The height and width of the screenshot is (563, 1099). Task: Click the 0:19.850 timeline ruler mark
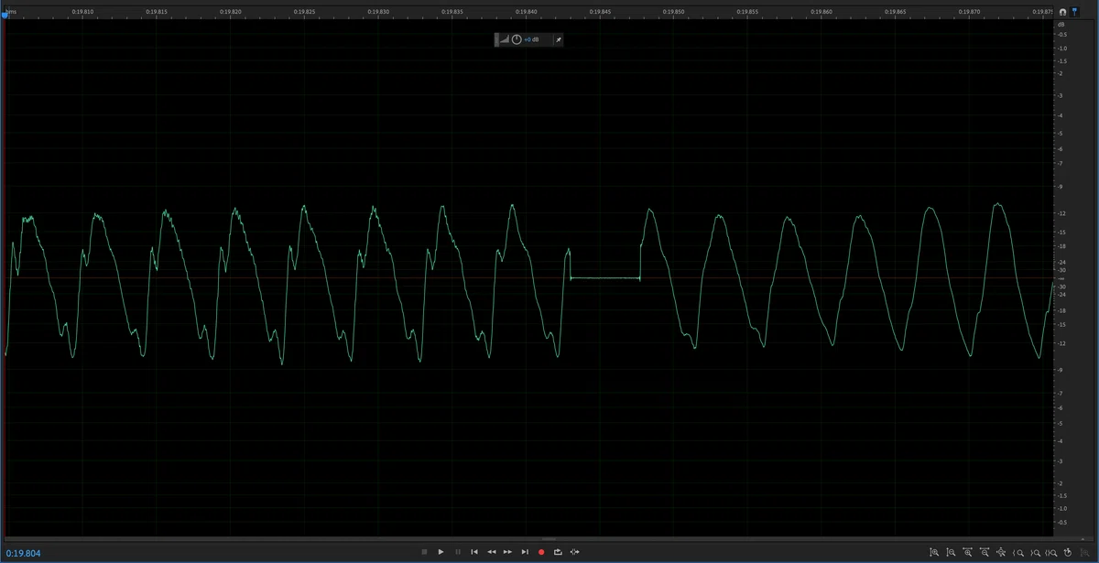coord(675,13)
